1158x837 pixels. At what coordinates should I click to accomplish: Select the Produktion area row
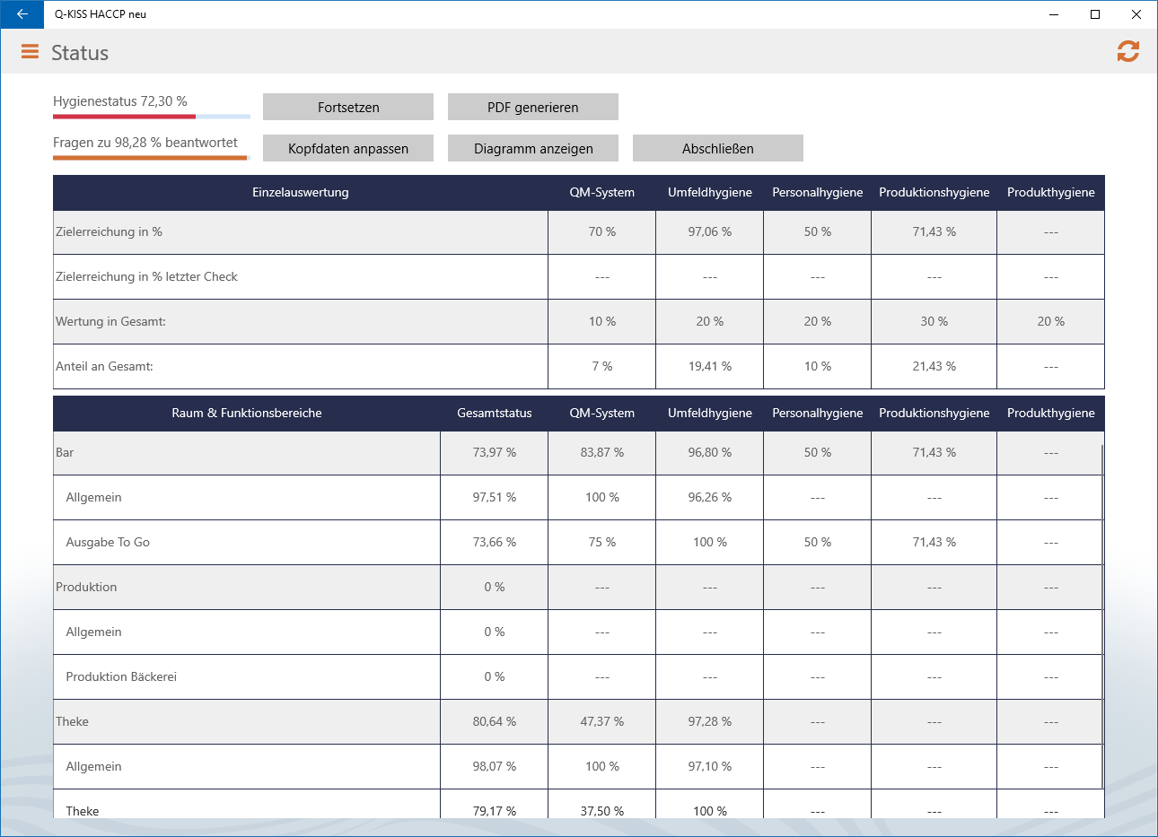click(x=577, y=587)
